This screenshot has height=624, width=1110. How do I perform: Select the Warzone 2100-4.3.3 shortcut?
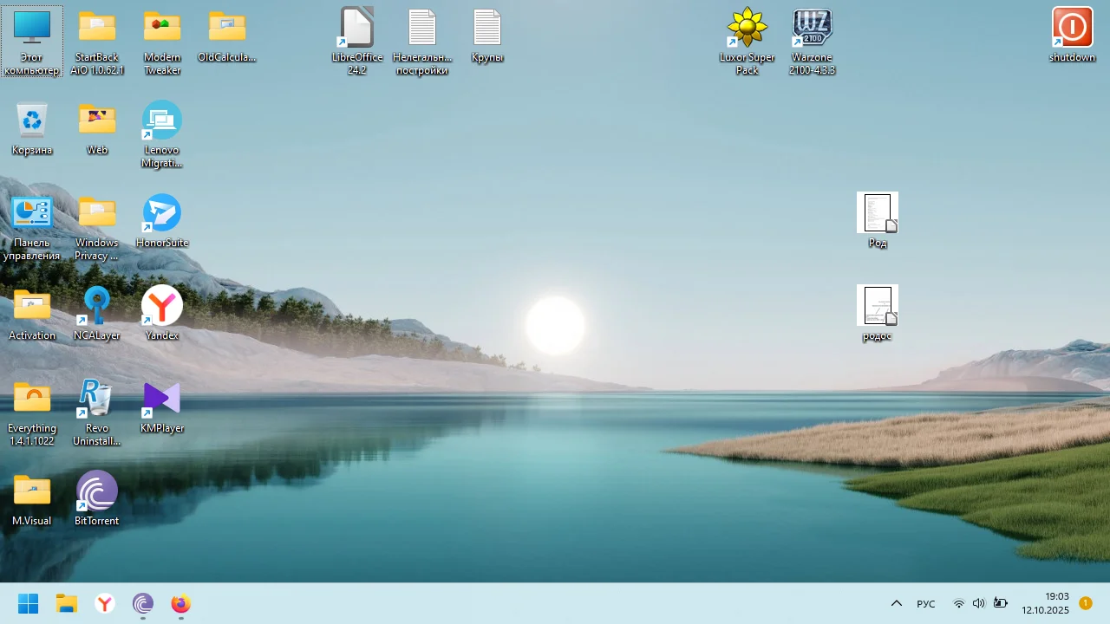click(813, 42)
